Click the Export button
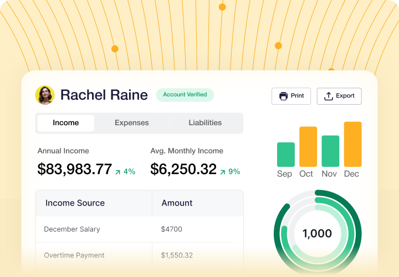 [x=339, y=96]
